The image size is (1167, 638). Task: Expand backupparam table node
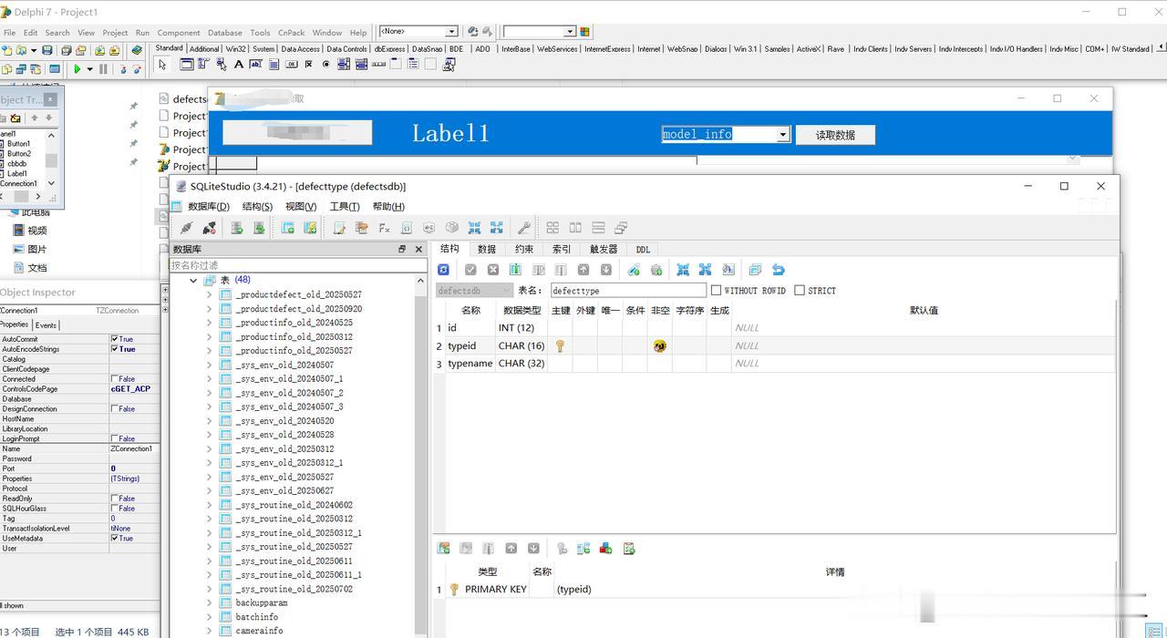pyautogui.click(x=209, y=603)
